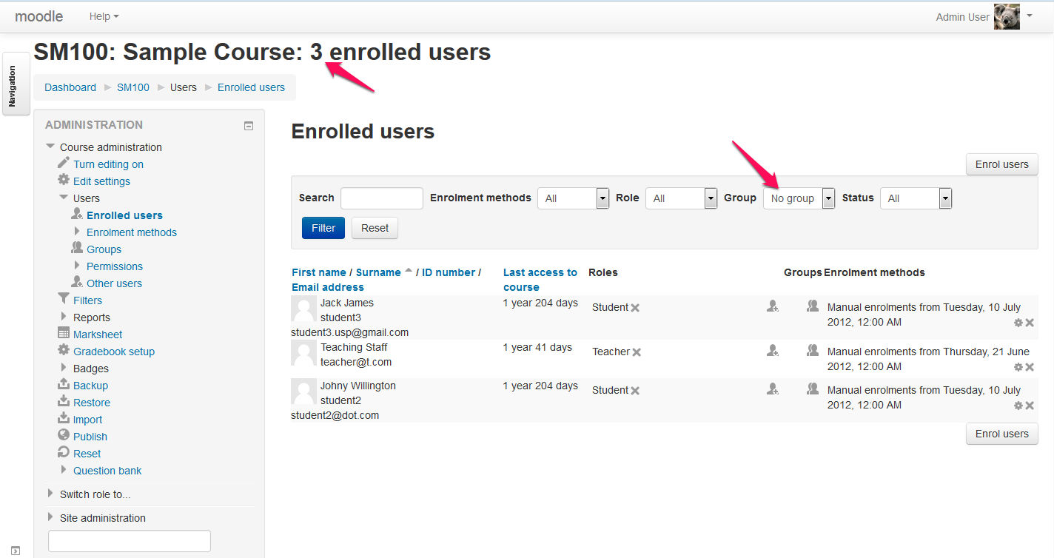The image size is (1054, 558).
Task: Open the Gradebook setup link
Action: 114,352
